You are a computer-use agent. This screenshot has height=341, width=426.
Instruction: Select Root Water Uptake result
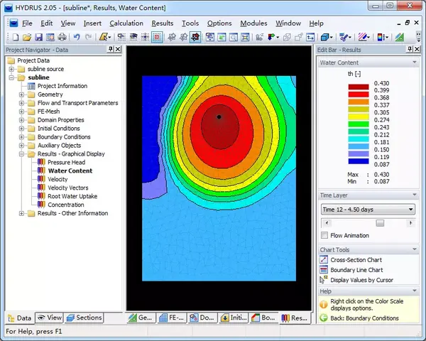click(72, 196)
